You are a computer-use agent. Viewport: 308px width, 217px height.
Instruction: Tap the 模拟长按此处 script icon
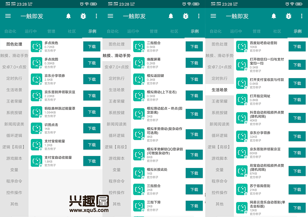click(139, 173)
